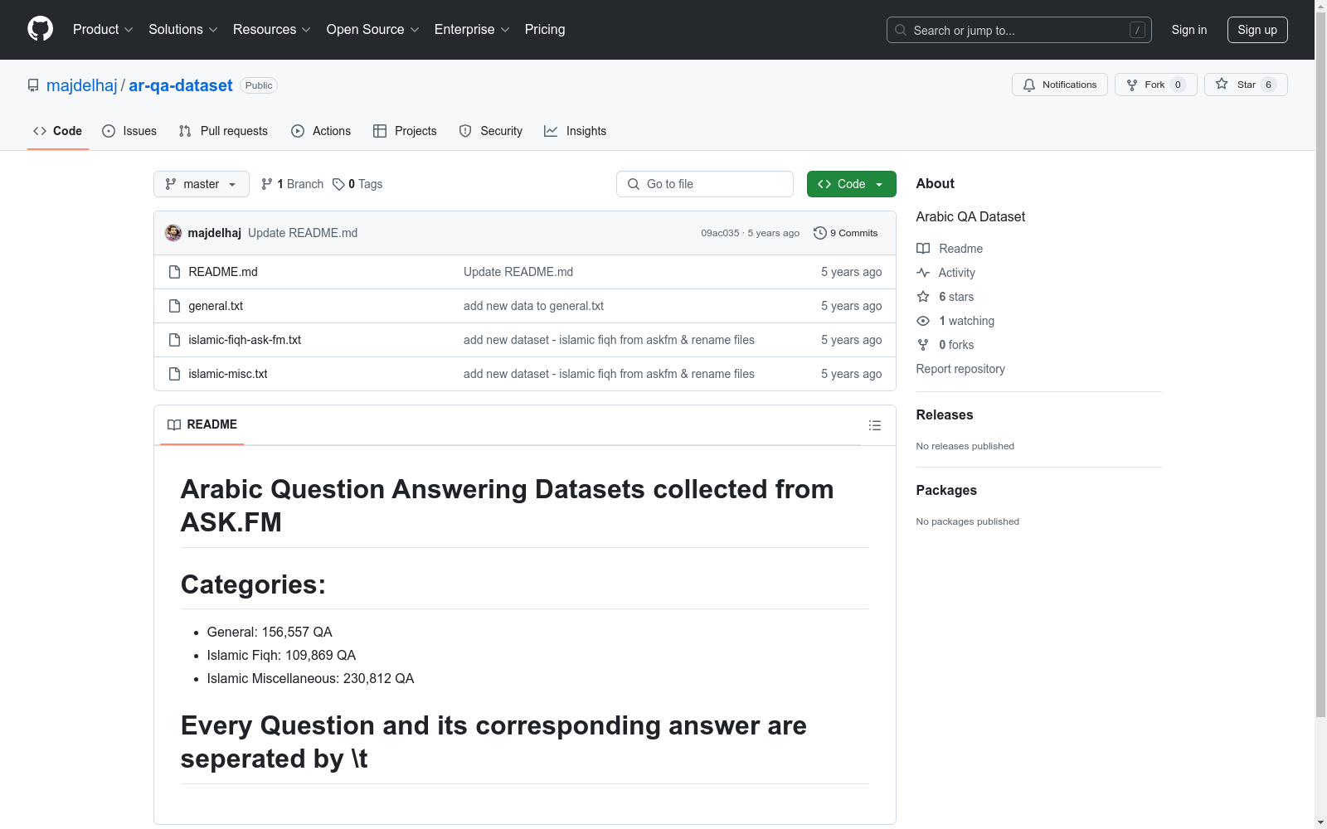This screenshot has width=1327, height=829.
Task: Open the Issues tab
Action: [129, 131]
